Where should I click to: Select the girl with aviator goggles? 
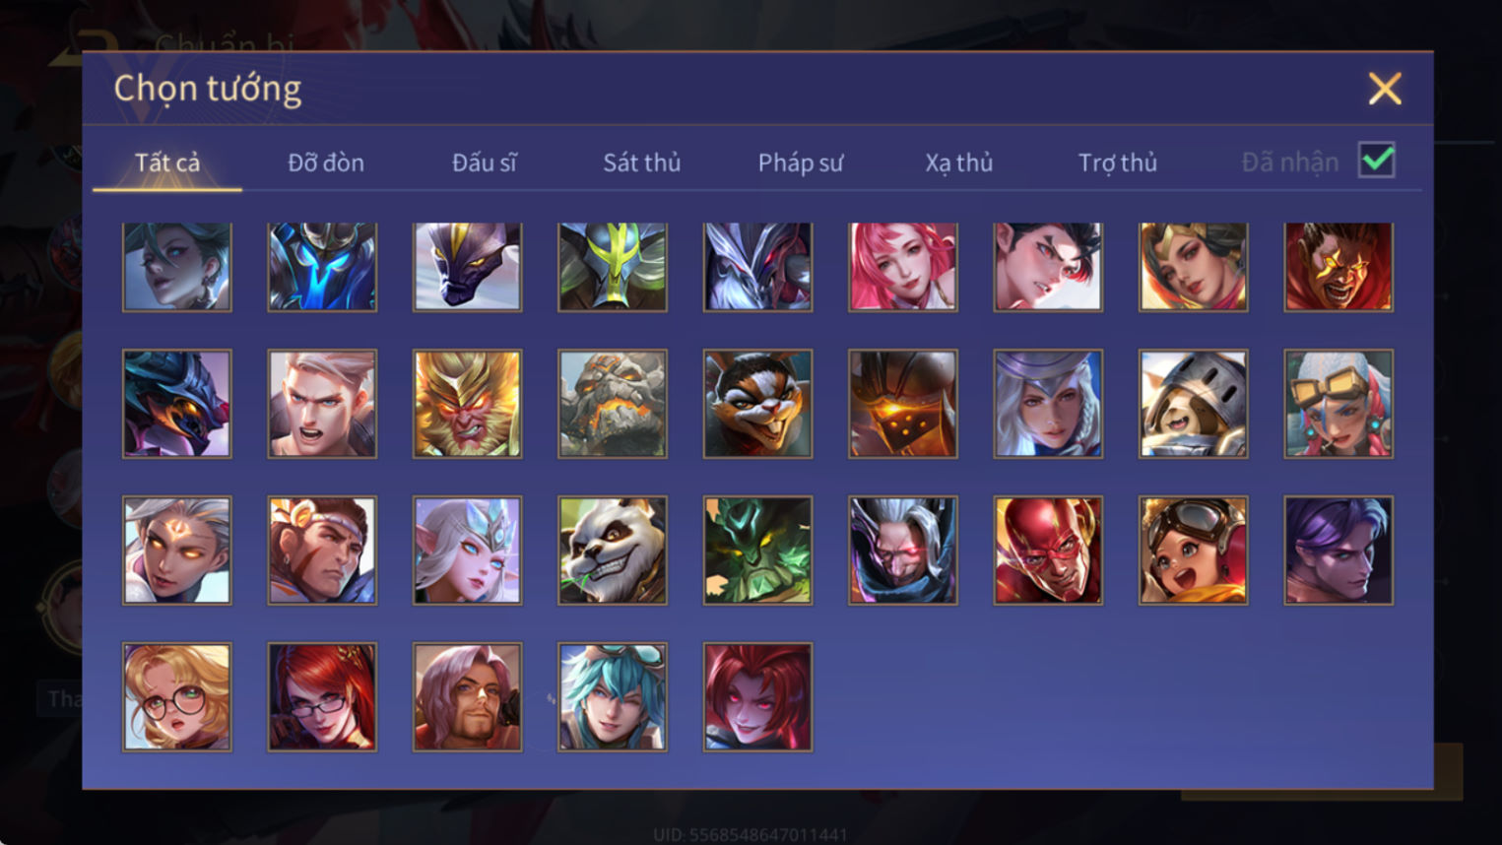pos(1194,551)
